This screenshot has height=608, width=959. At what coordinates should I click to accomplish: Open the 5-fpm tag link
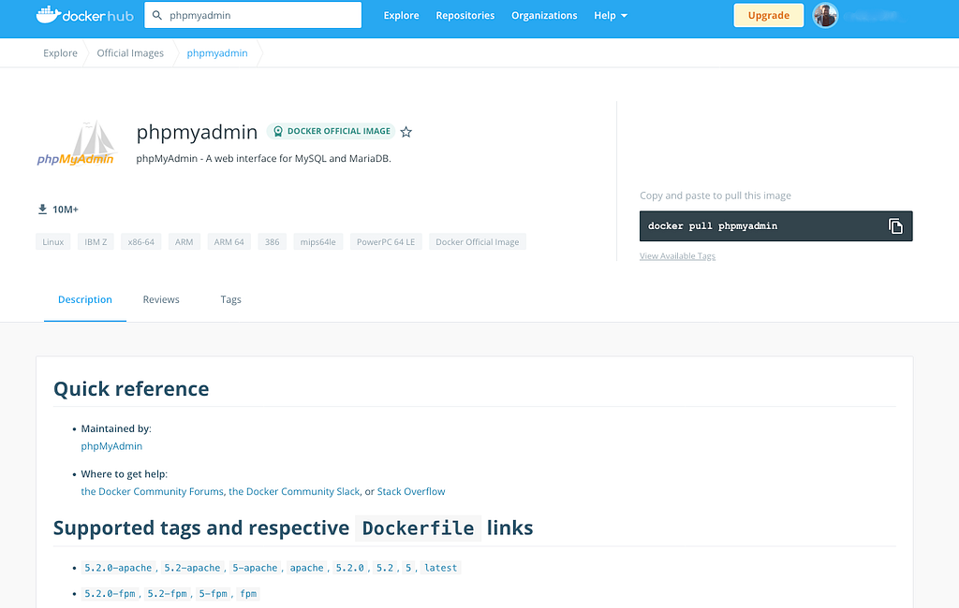[213, 593]
